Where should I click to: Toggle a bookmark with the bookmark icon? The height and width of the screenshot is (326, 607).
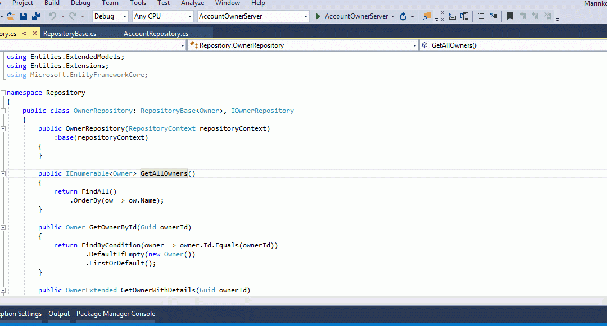click(x=510, y=16)
